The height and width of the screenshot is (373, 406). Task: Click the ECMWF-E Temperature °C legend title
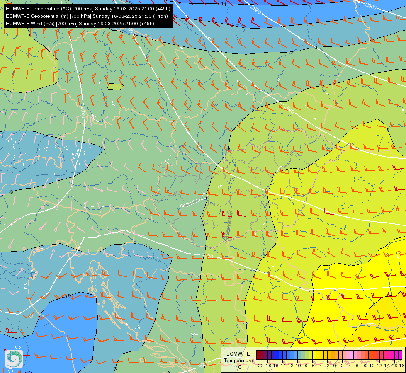238,360
